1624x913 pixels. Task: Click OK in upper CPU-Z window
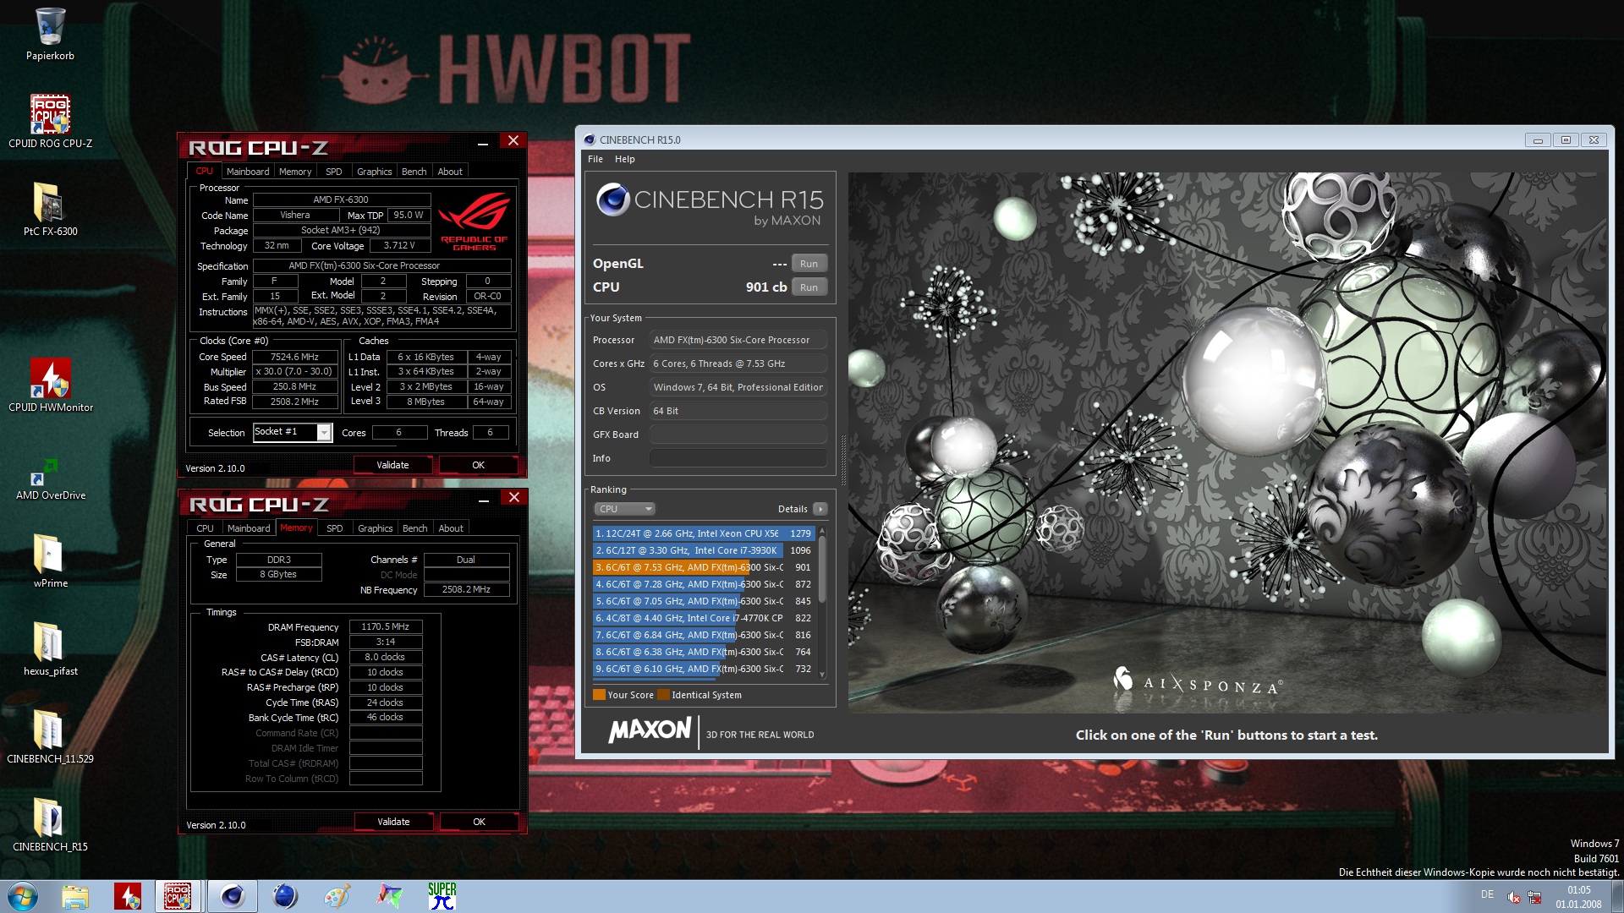(479, 465)
